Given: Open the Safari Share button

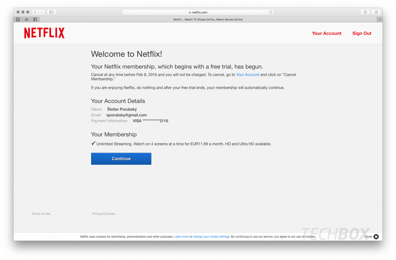Looking at the screenshot, I should tap(365, 12).
